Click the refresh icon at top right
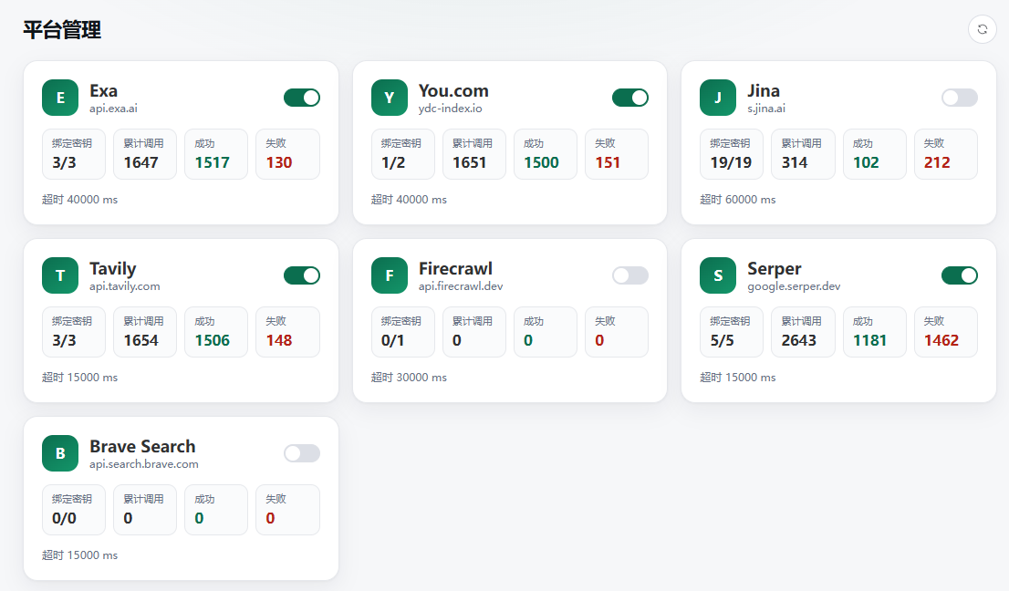The image size is (1009, 591). point(982,29)
